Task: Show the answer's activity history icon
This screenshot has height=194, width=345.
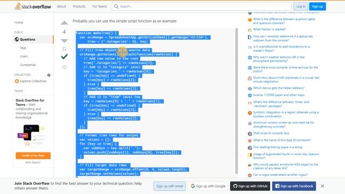Action: (64, 67)
